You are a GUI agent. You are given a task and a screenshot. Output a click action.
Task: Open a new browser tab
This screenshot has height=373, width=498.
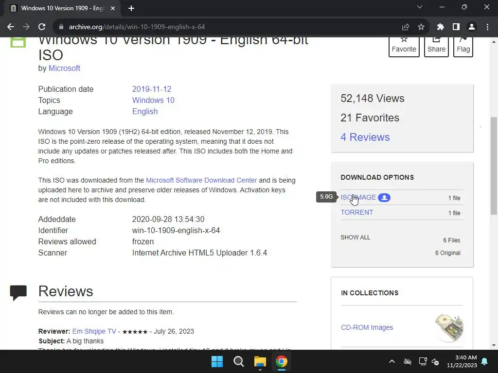131,8
